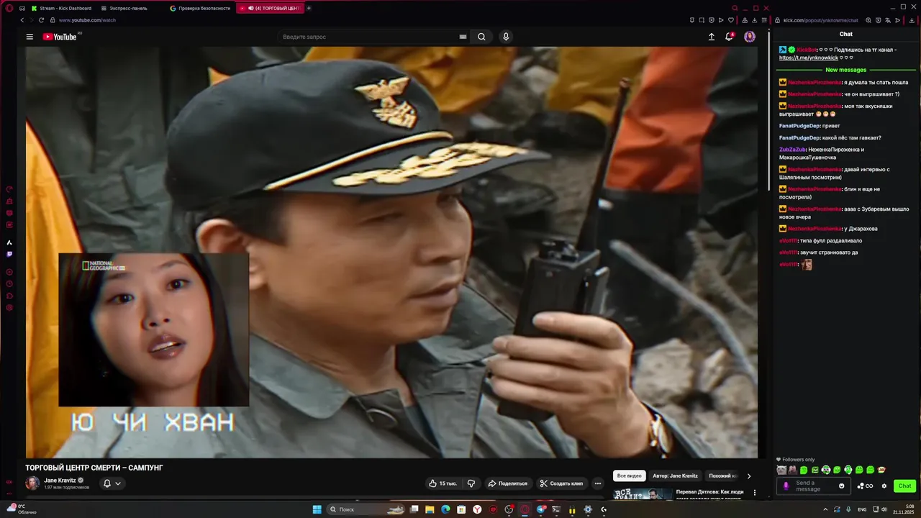Open the Twitch icon in the Opera sidebar
The image size is (921, 518).
[x=9, y=254]
